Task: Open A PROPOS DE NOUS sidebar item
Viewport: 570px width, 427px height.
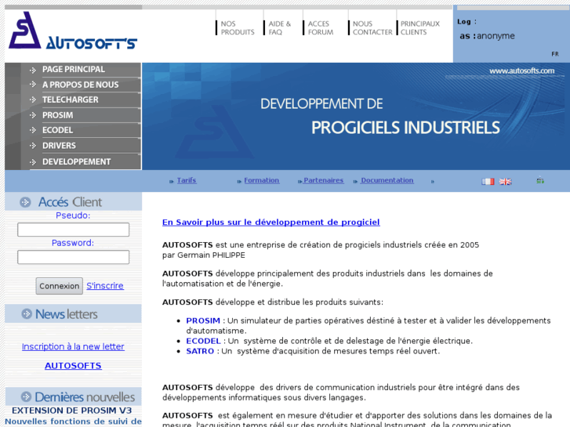Action: pos(80,85)
